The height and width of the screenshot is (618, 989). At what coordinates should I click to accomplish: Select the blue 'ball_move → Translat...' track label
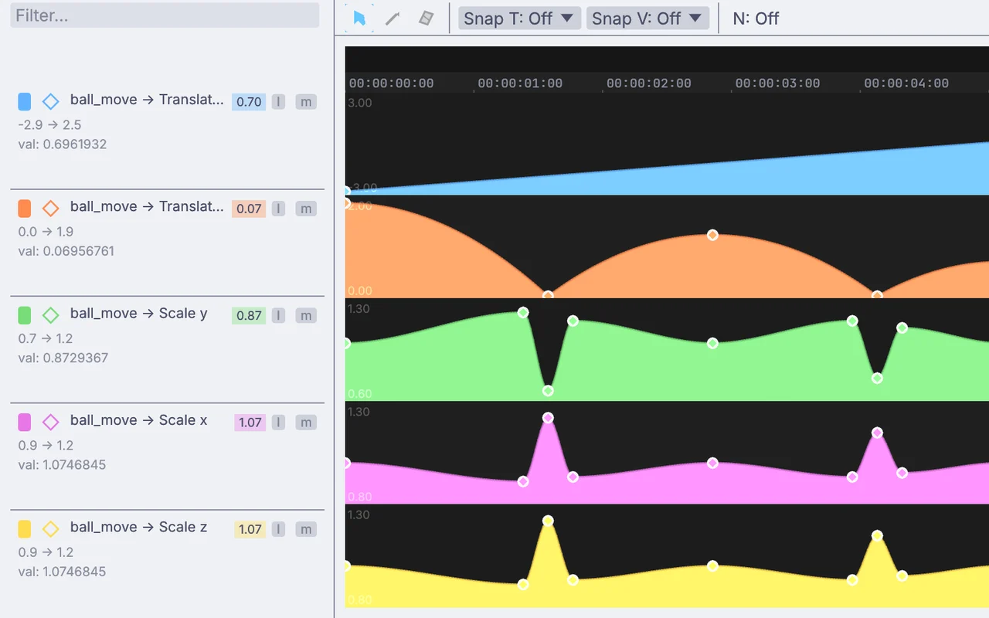pyautogui.click(x=147, y=100)
